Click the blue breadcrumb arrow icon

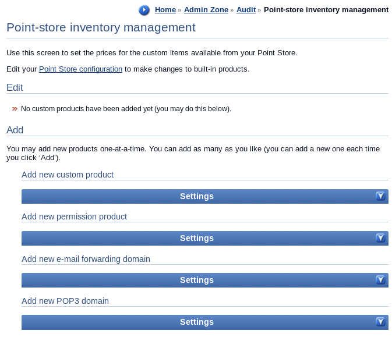pos(144,10)
